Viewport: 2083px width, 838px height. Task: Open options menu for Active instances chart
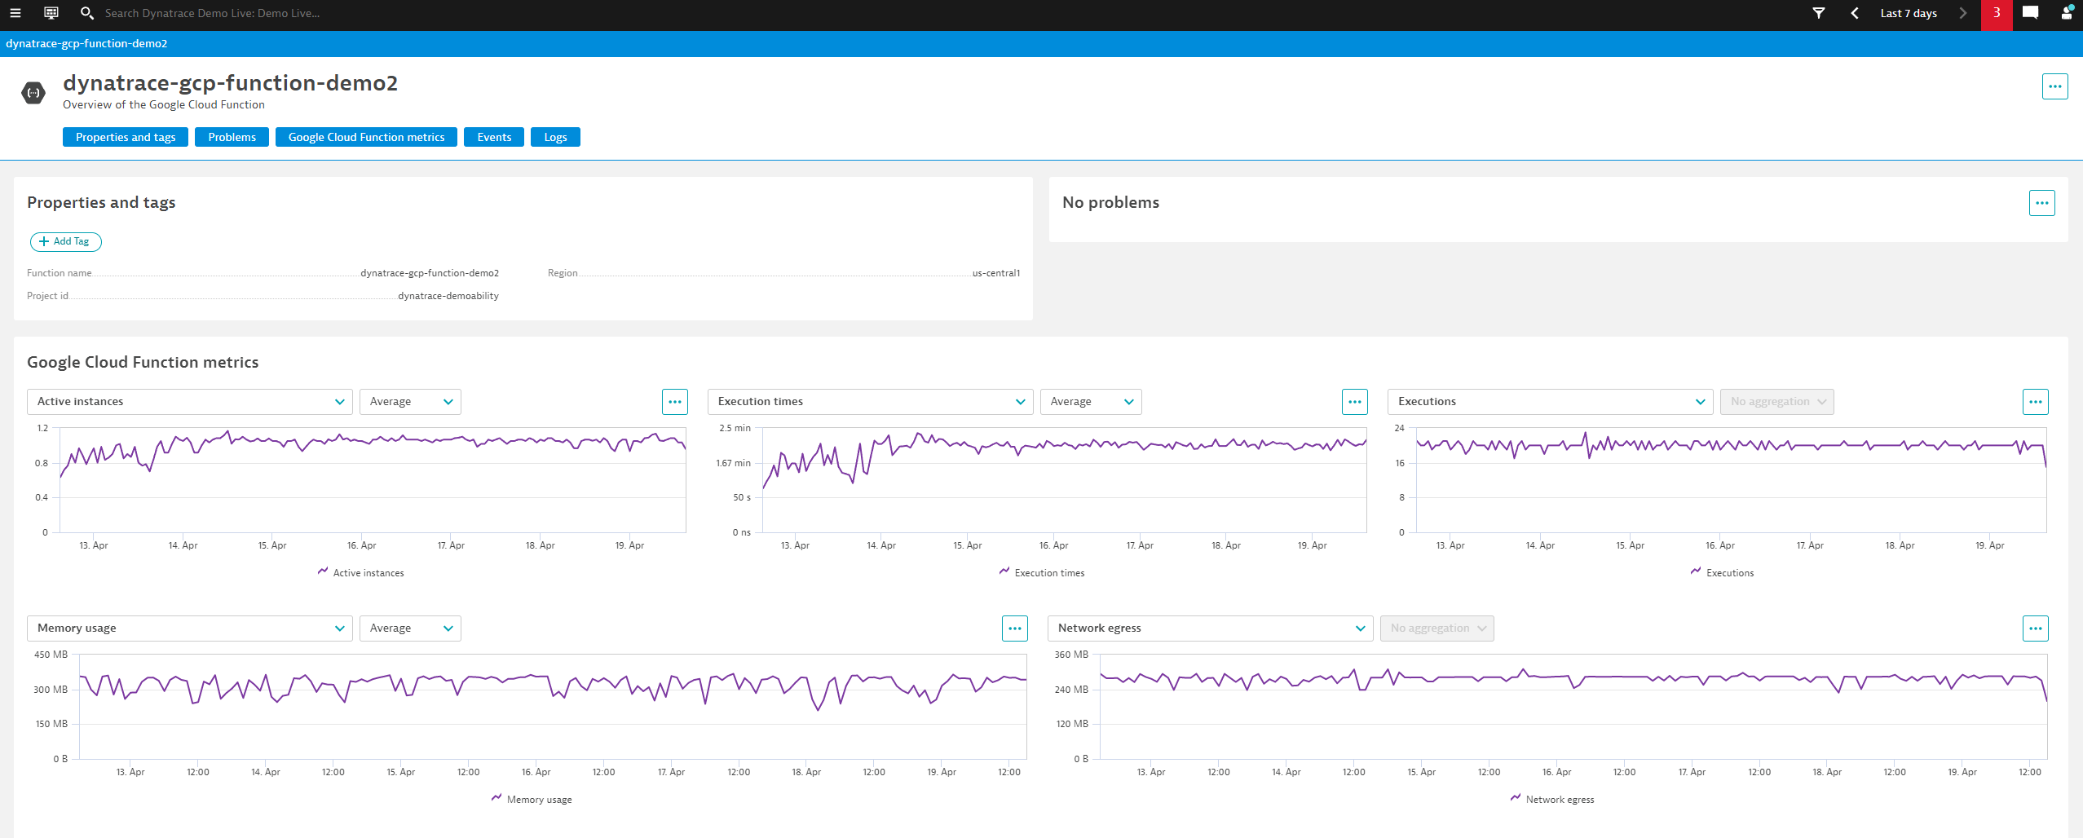tap(675, 401)
